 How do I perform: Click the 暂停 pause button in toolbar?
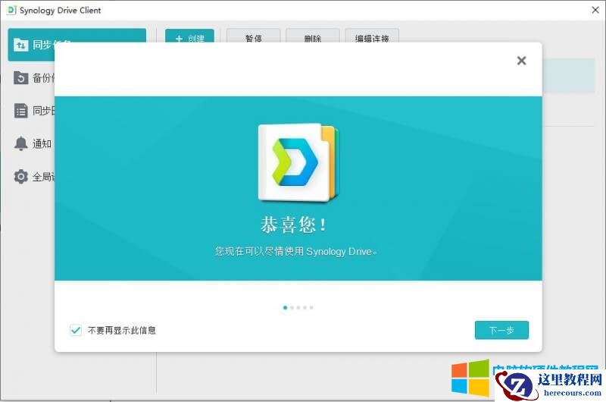pos(253,36)
